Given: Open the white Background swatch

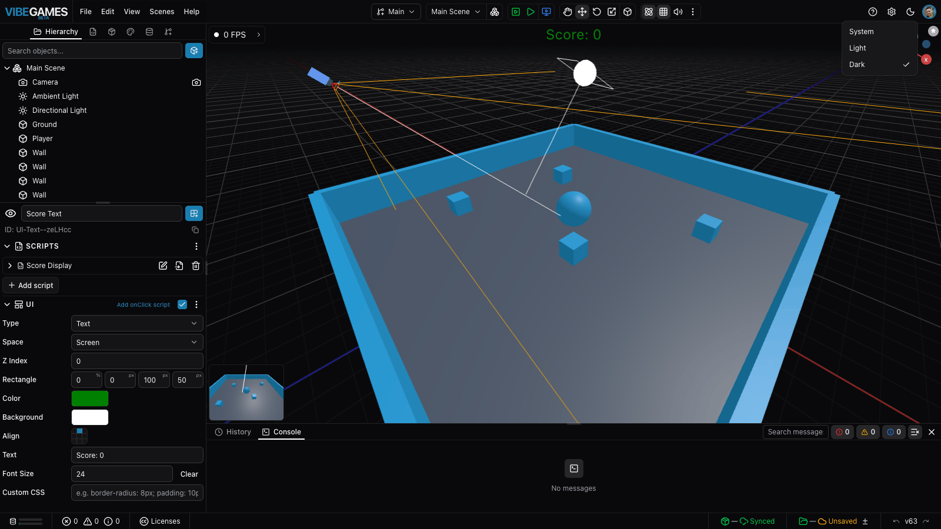Looking at the screenshot, I should point(90,417).
